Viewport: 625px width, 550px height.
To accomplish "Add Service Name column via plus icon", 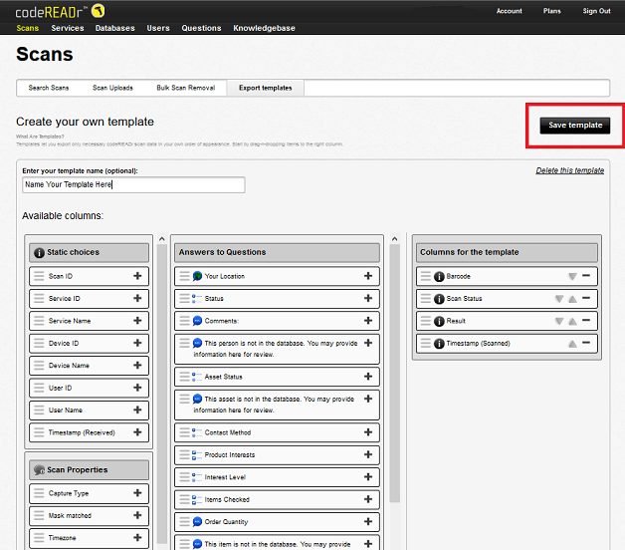I will click(x=137, y=321).
